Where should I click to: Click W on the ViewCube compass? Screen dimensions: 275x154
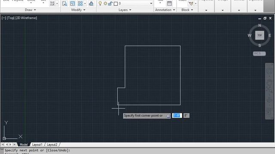coord(249,36)
